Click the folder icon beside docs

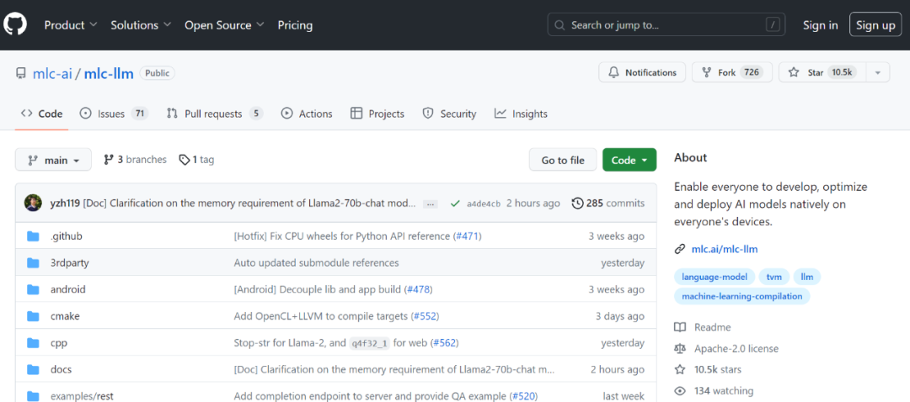tap(33, 369)
